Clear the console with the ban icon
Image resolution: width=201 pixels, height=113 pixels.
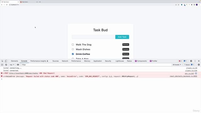coord(6,65)
